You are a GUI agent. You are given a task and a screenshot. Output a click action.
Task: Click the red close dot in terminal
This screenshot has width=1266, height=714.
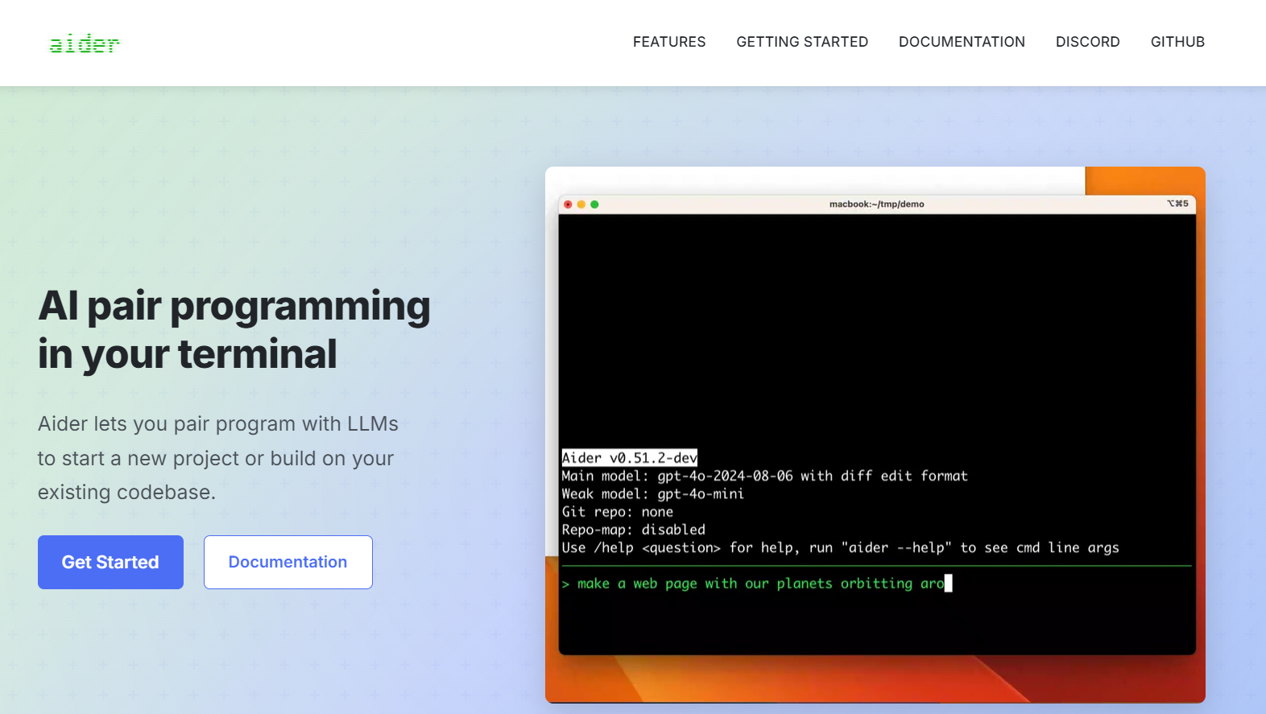(x=568, y=204)
